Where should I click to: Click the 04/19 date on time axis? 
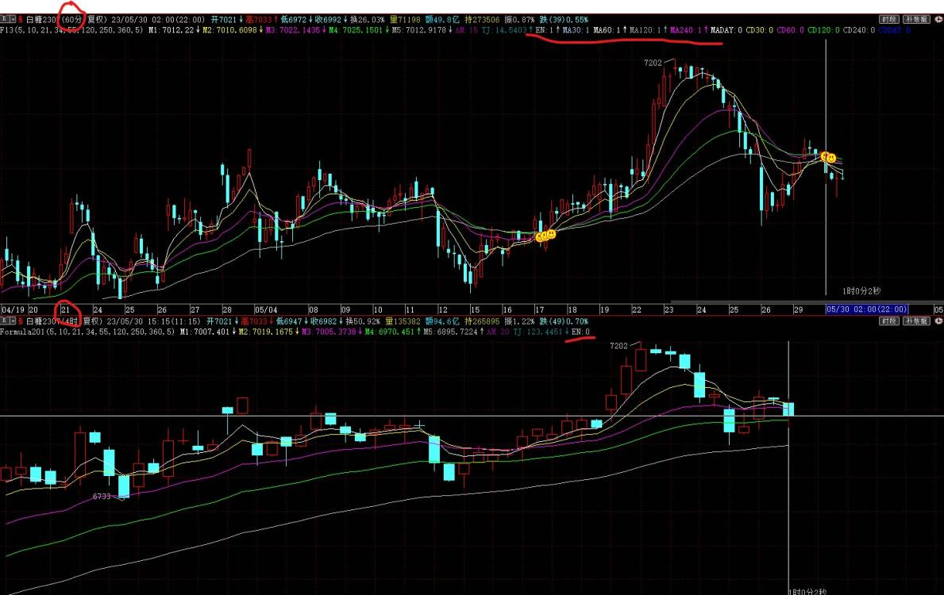click(13, 310)
